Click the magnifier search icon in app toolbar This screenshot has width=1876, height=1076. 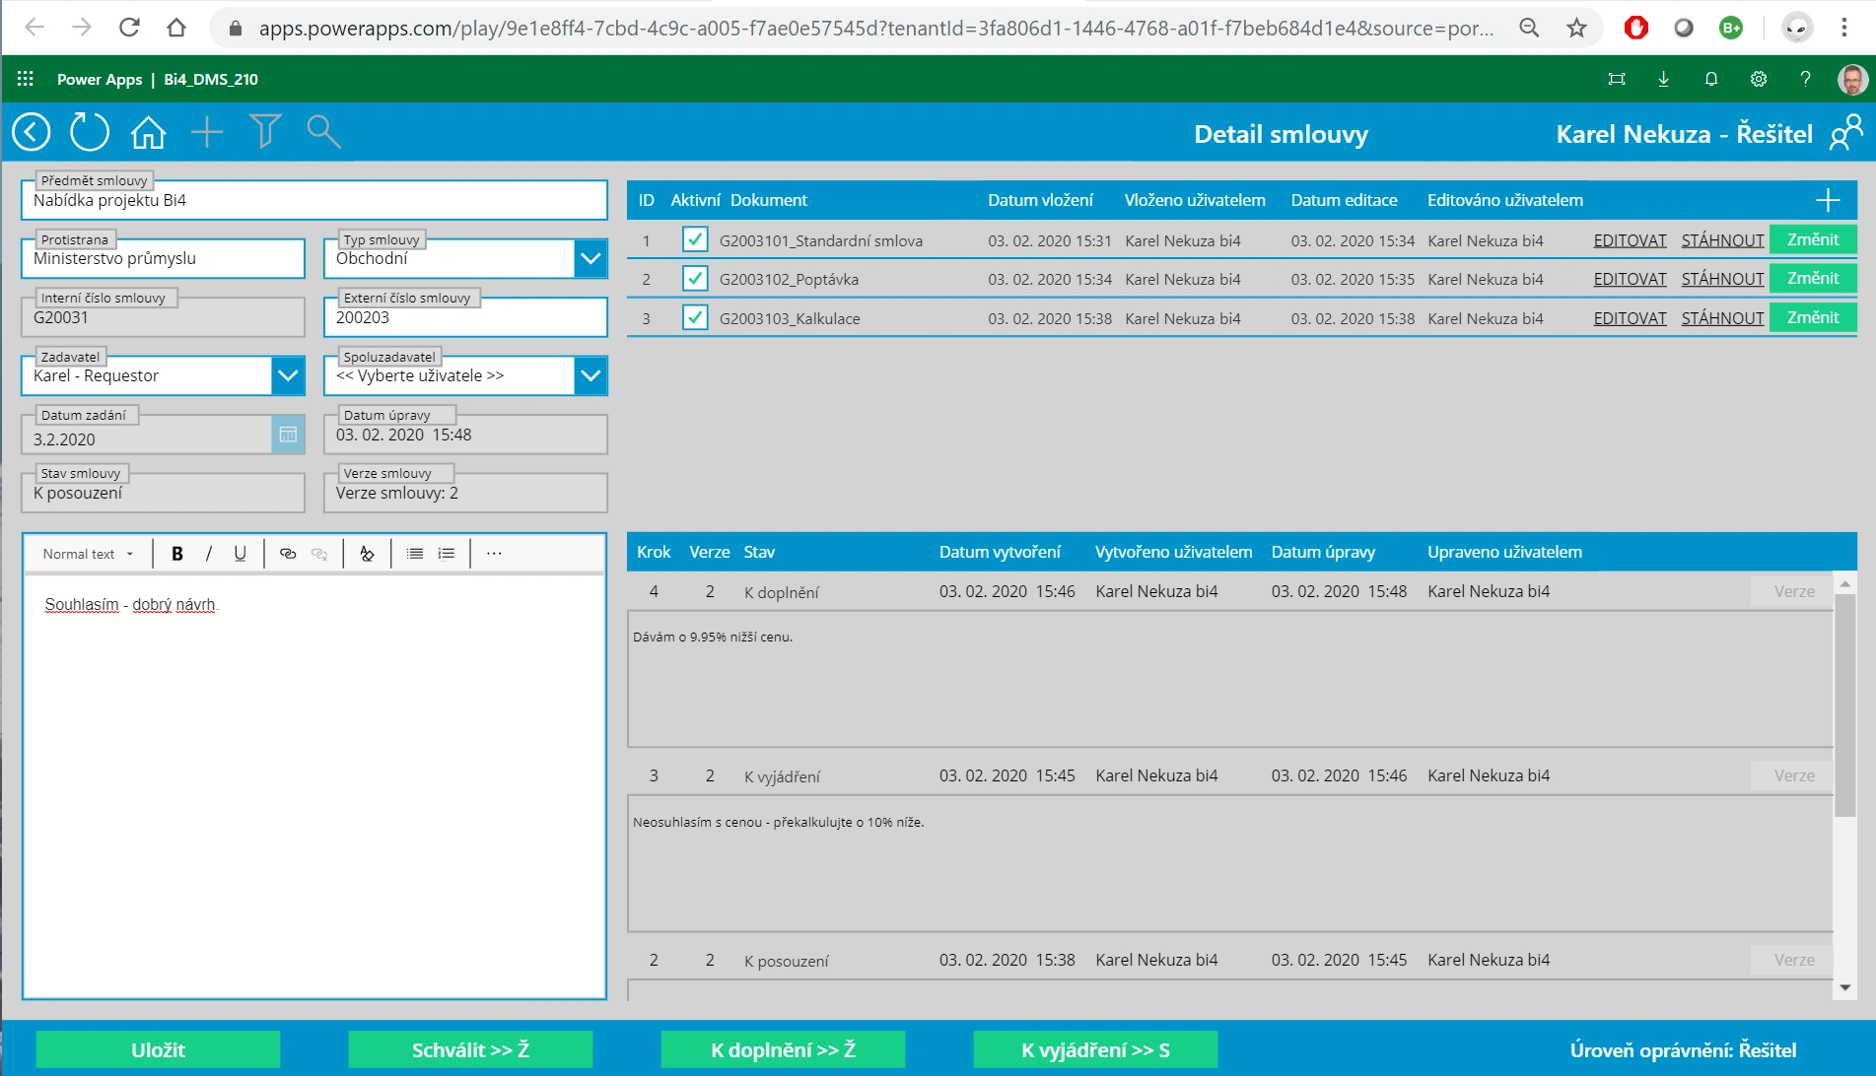[x=323, y=132]
